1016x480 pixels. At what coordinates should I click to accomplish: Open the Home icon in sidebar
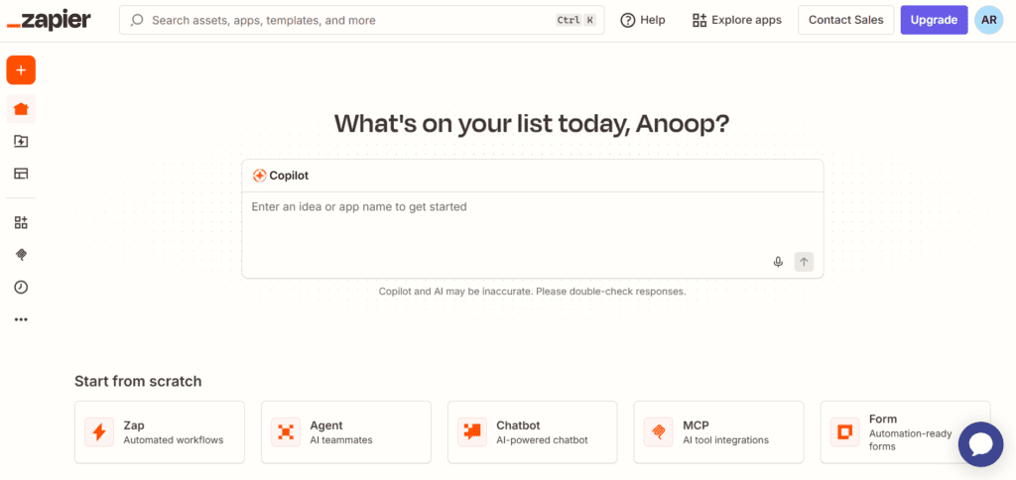[21, 109]
